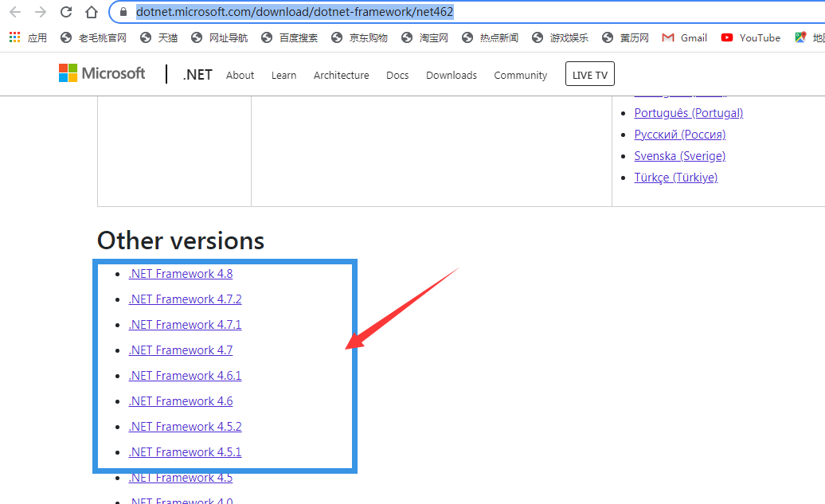The width and height of the screenshot is (825, 504).
Task: Open the Community menu item
Action: (520, 75)
